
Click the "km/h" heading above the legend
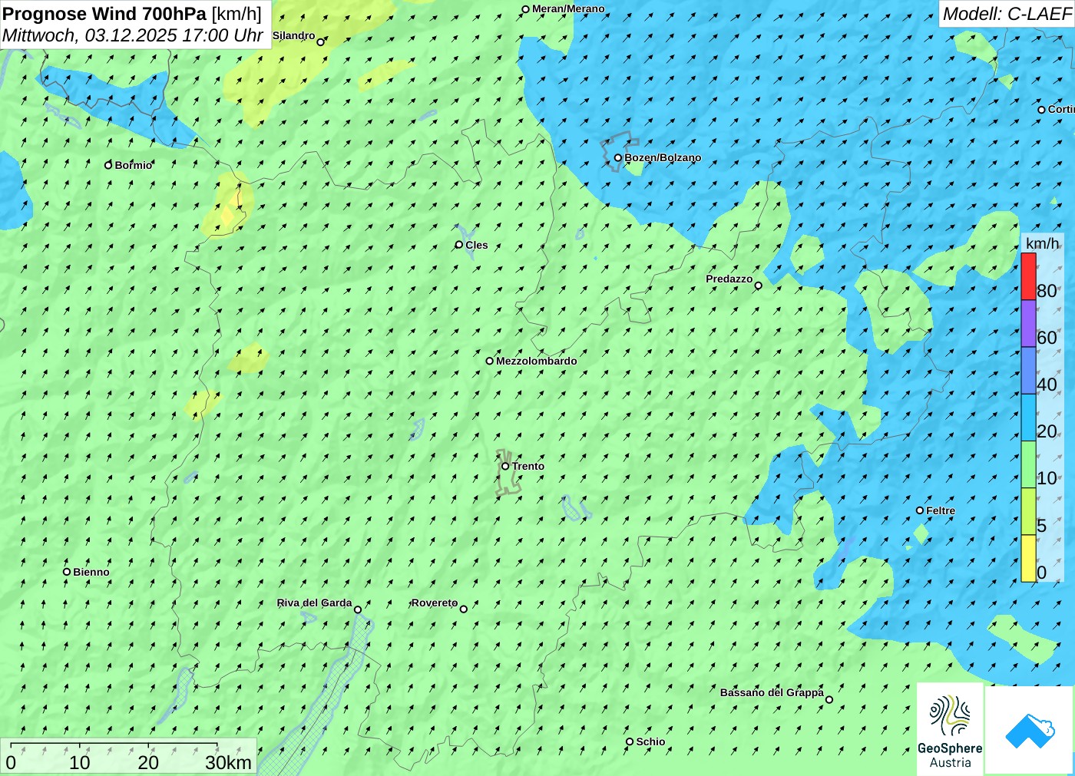(x=1042, y=243)
